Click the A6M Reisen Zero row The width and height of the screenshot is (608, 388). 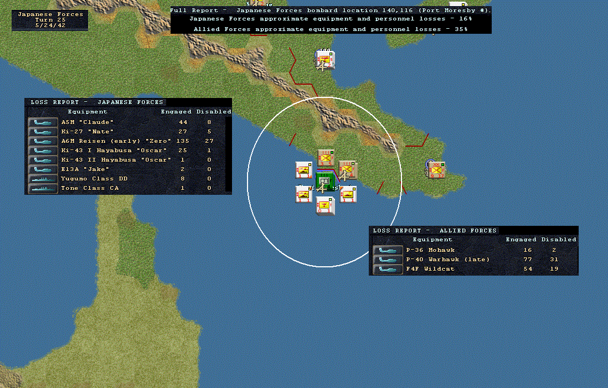126,141
